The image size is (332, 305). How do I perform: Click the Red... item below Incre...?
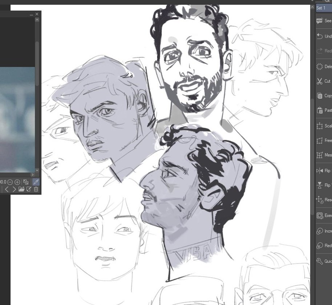tap(324, 246)
